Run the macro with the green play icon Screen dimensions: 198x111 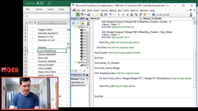pyautogui.click(x=119, y=14)
